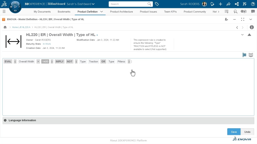The height and width of the screenshot is (144, 257).
Task: Click the person search icon
Action: [x=235, y=11]
